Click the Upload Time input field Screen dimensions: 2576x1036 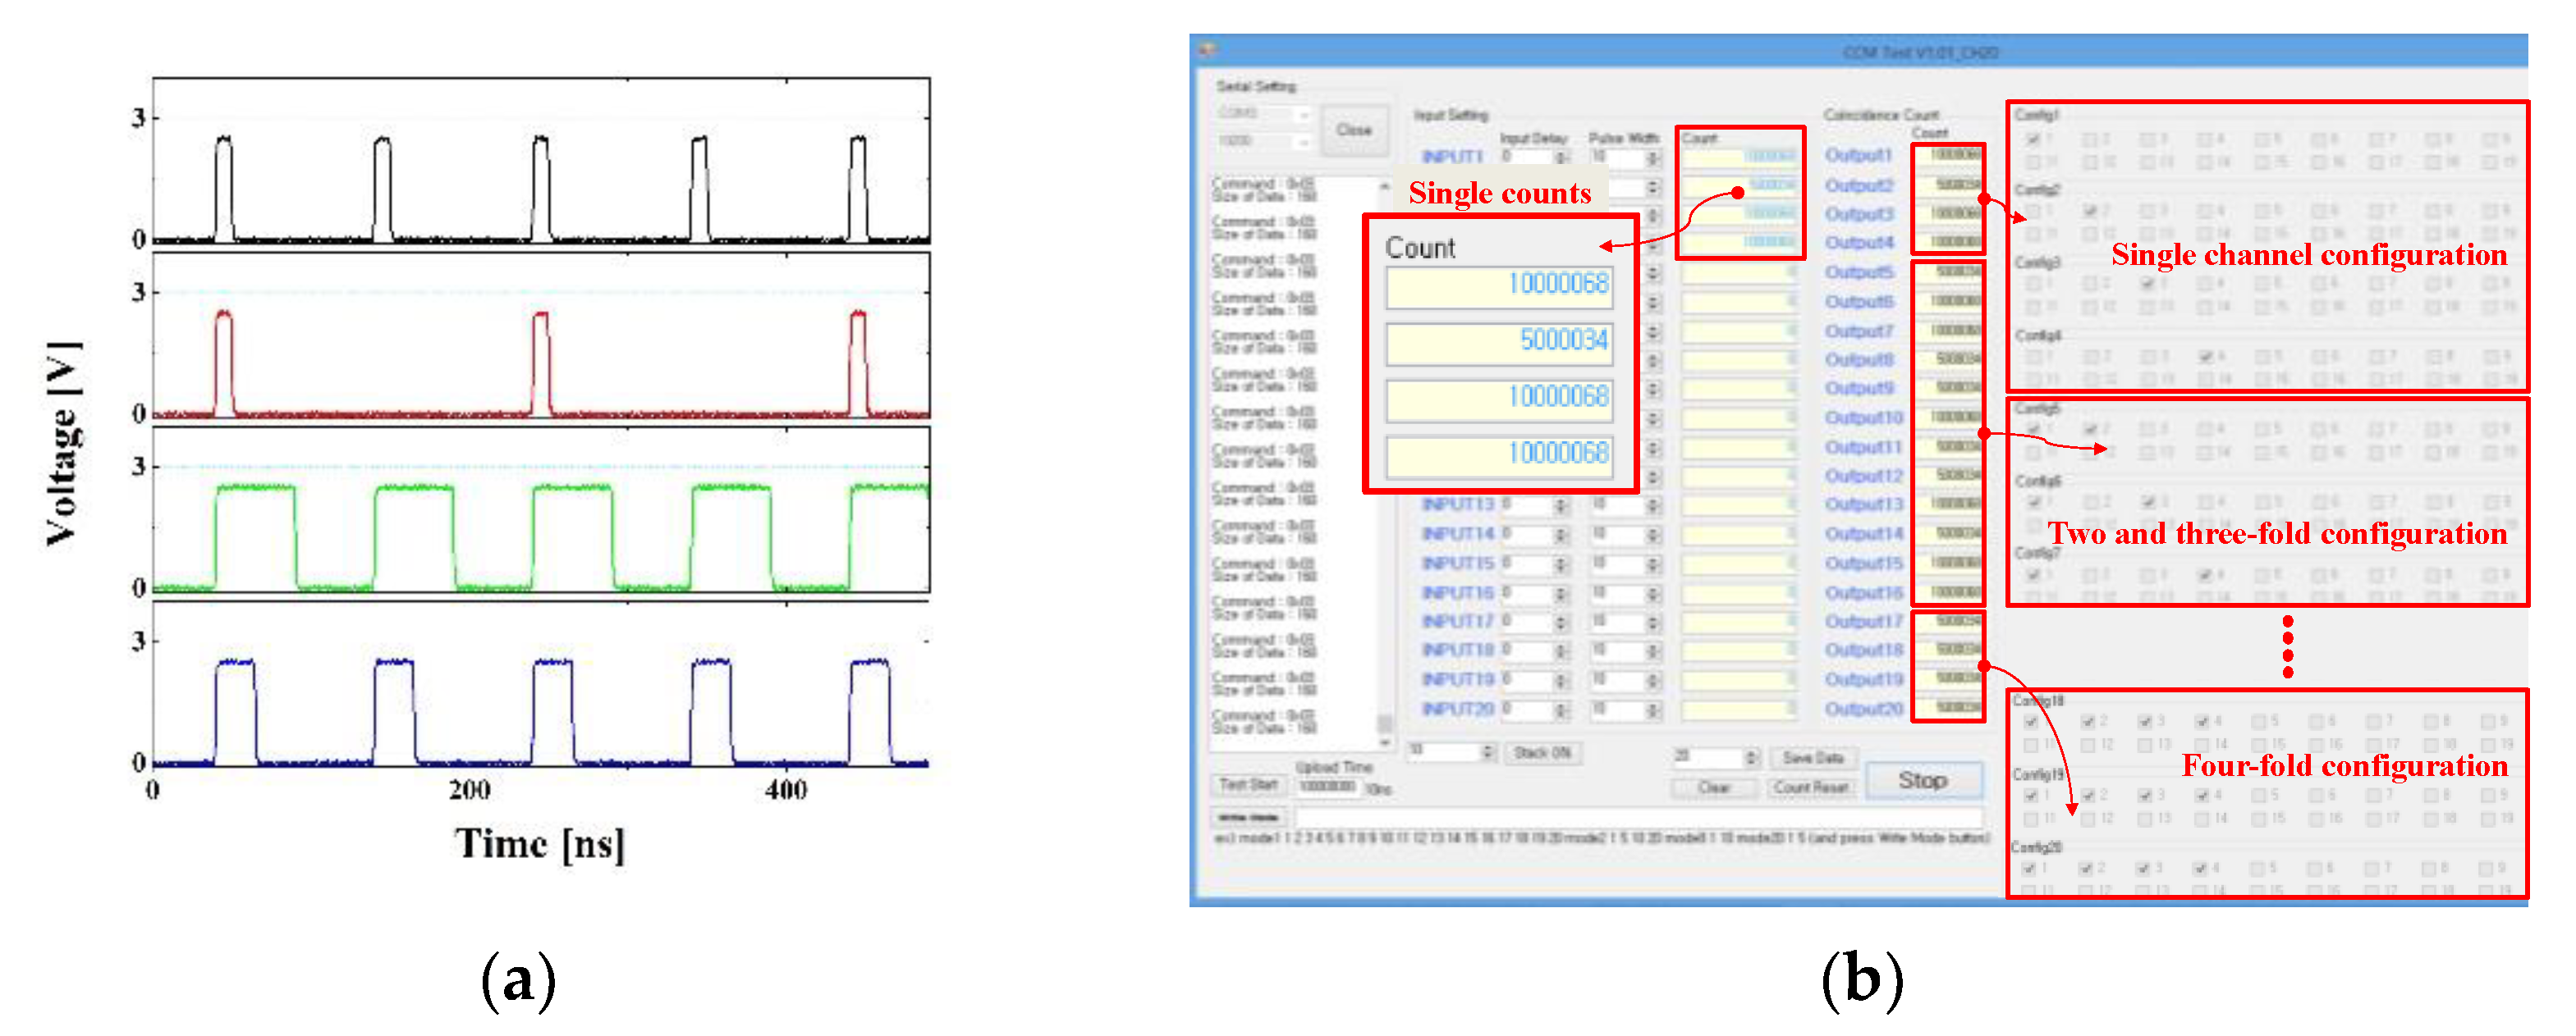coord(1327,787)
